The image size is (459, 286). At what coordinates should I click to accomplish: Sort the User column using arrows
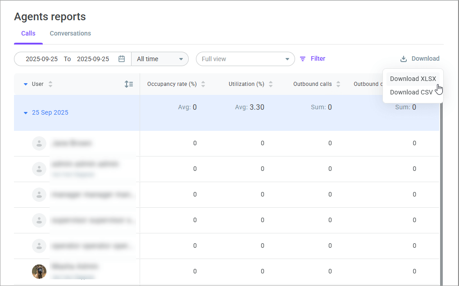[50, 84]
